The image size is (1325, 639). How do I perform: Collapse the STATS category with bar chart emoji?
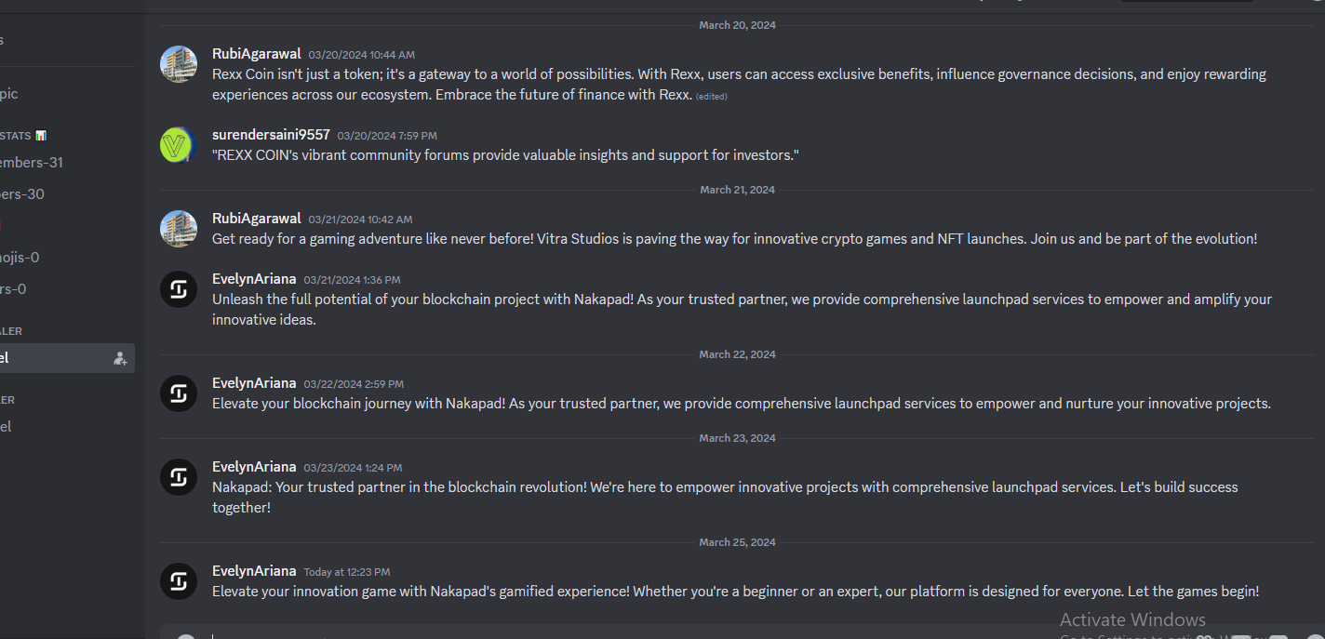[23, 136]
